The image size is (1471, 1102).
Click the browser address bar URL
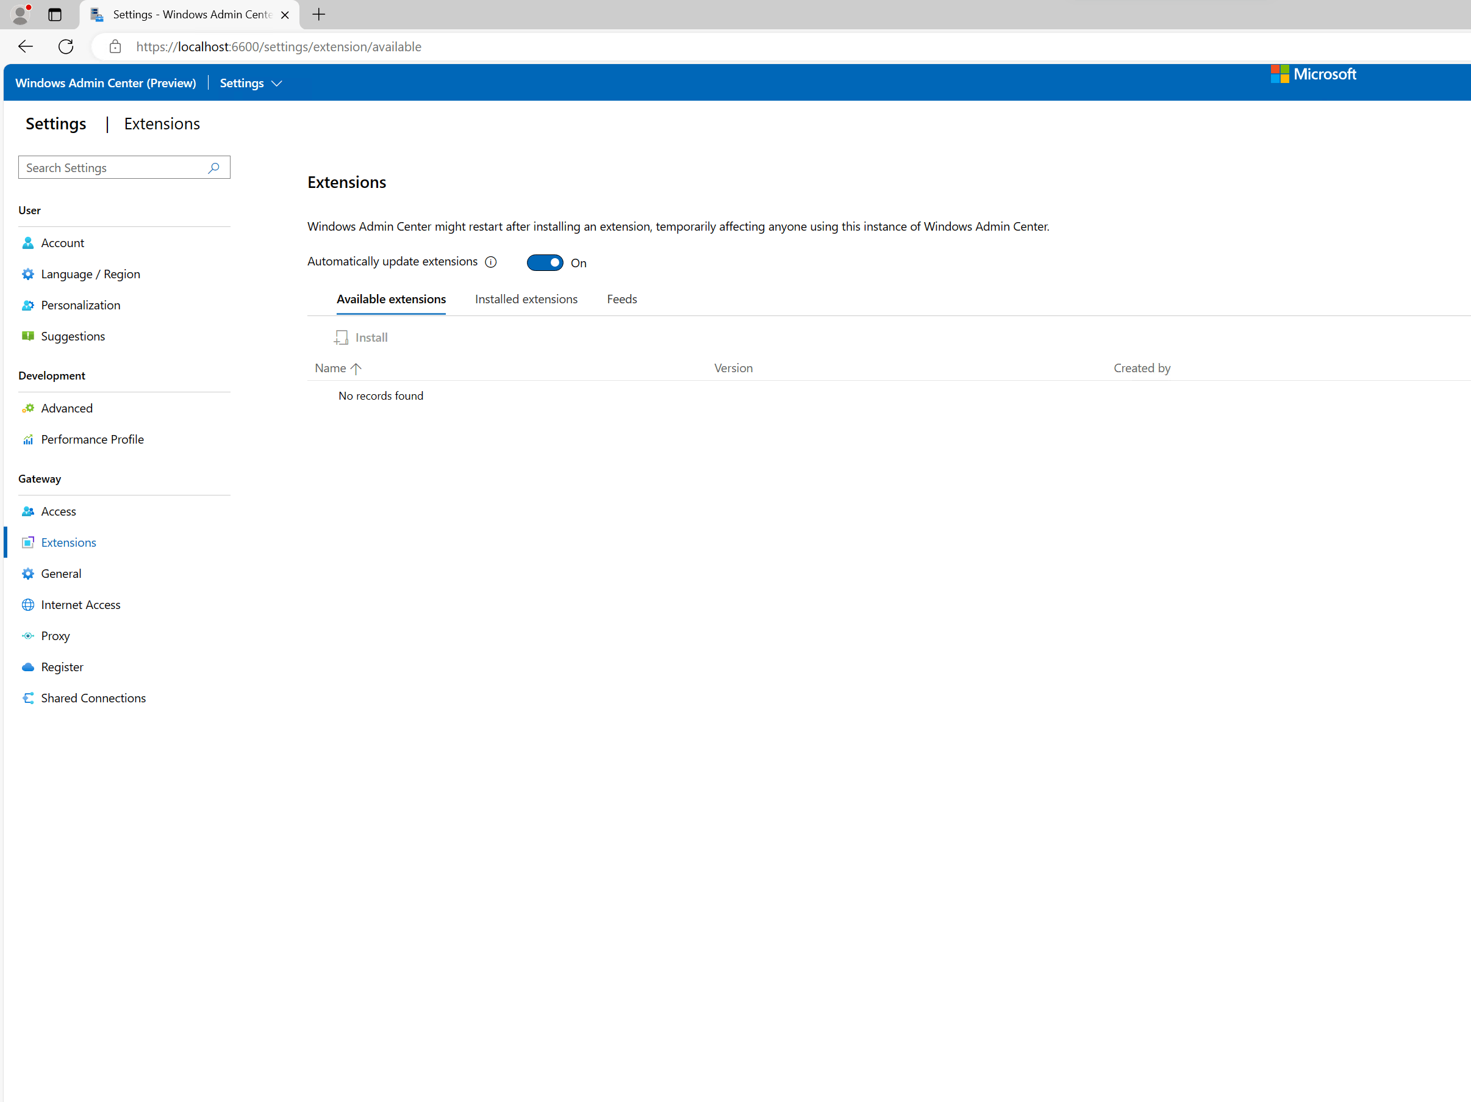[279, 46]
